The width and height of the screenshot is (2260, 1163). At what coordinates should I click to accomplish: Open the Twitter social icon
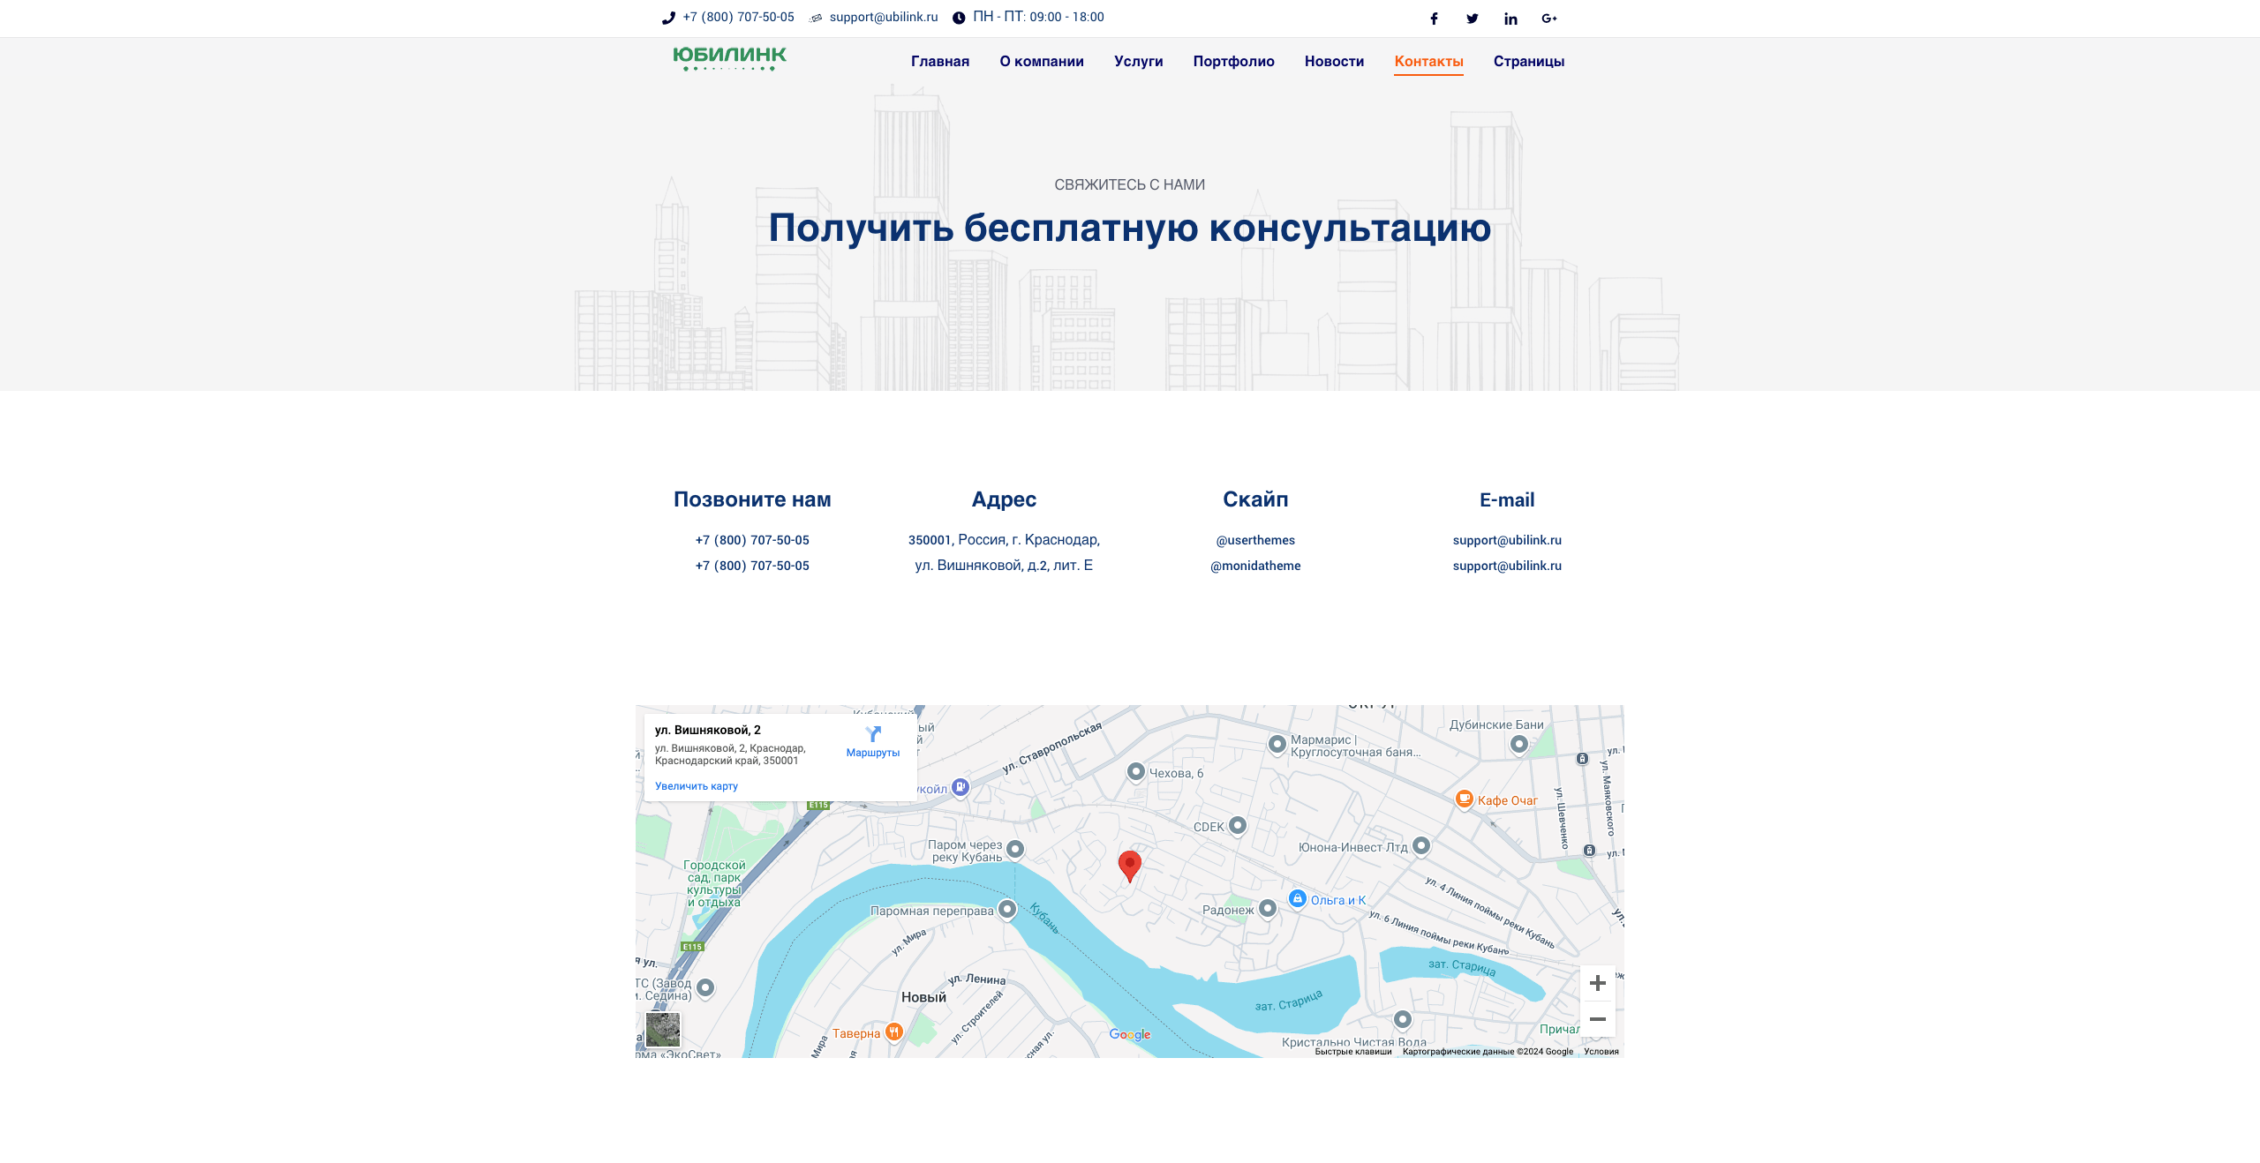click(x=1473, y=19)
